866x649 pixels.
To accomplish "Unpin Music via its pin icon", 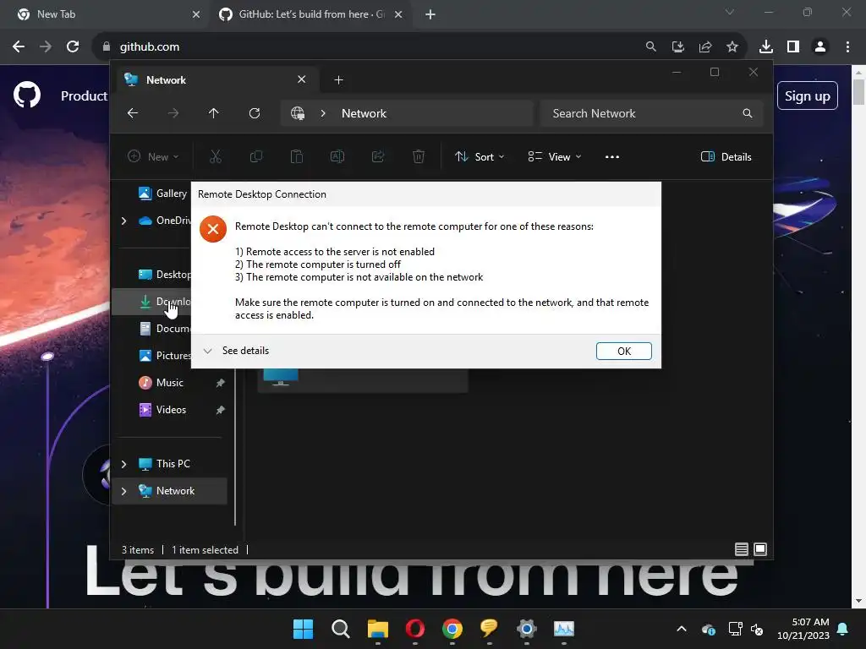I will 221,383.
